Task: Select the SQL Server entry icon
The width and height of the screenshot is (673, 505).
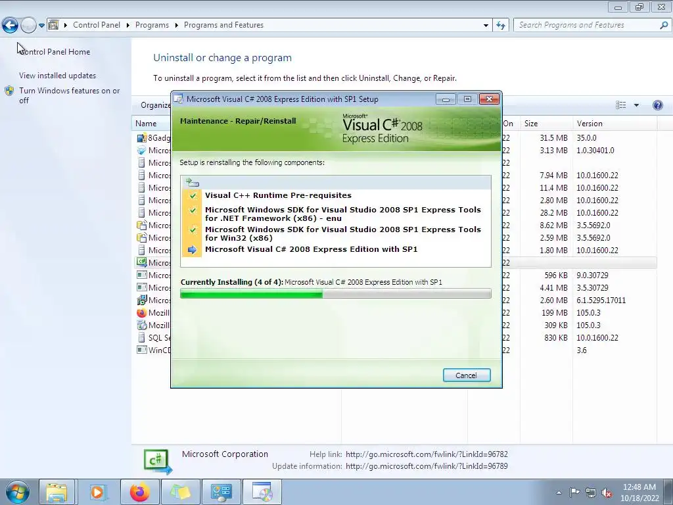Action: tap(142, 337)
